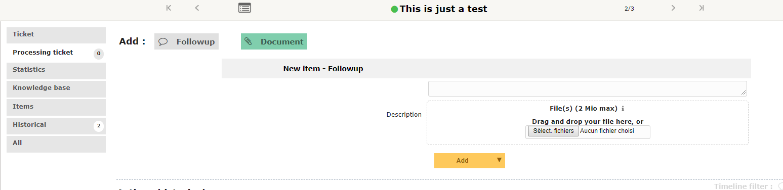Click the Document paperclip icon

click(248, 41)
